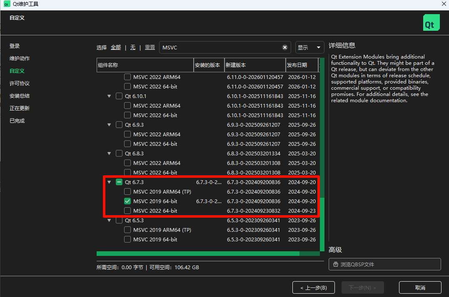Click 全部 to select all components

116,47
